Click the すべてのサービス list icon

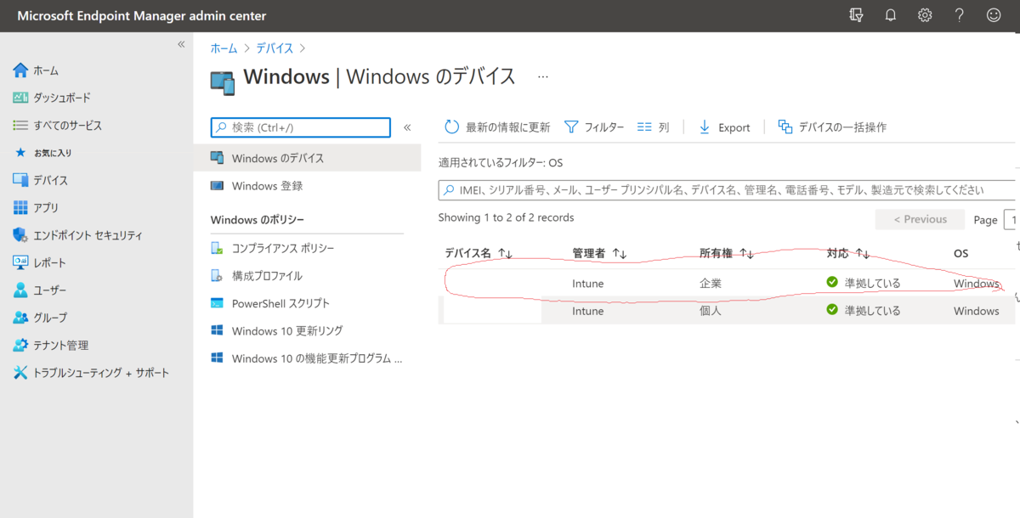20,125
